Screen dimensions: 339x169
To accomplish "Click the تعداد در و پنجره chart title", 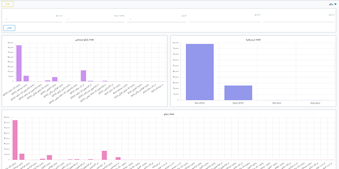I will click(253, 39).
